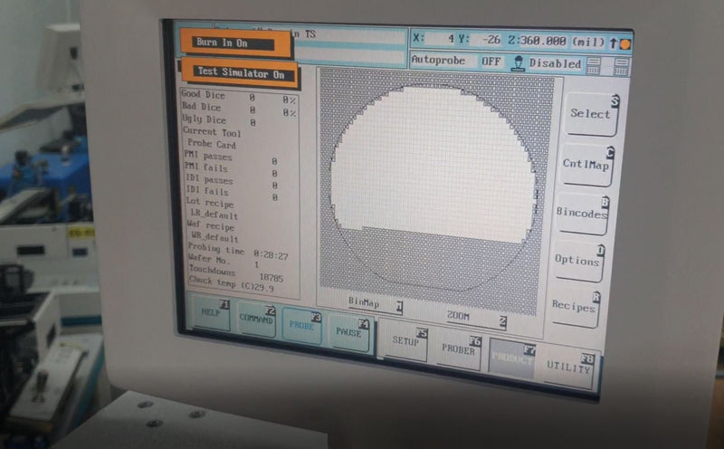Open Recipes from the side panel

coord(574,307)
